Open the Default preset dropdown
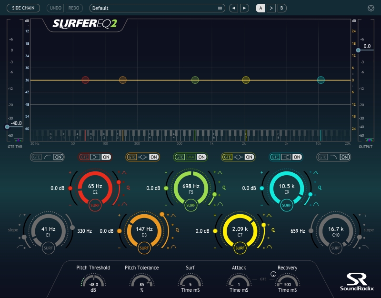Viewport: 381px width, 298px height. click(x=157, y=8)
